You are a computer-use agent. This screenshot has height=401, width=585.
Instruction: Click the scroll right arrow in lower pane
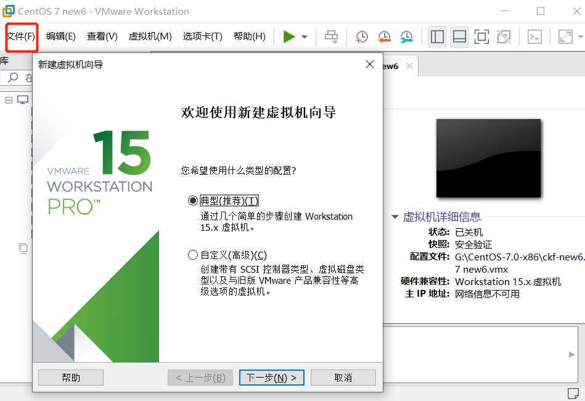tap(571, 354)
